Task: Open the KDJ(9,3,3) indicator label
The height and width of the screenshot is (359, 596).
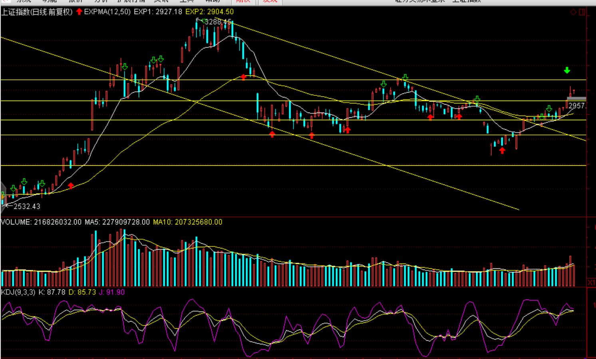Action: pos(18,292)
